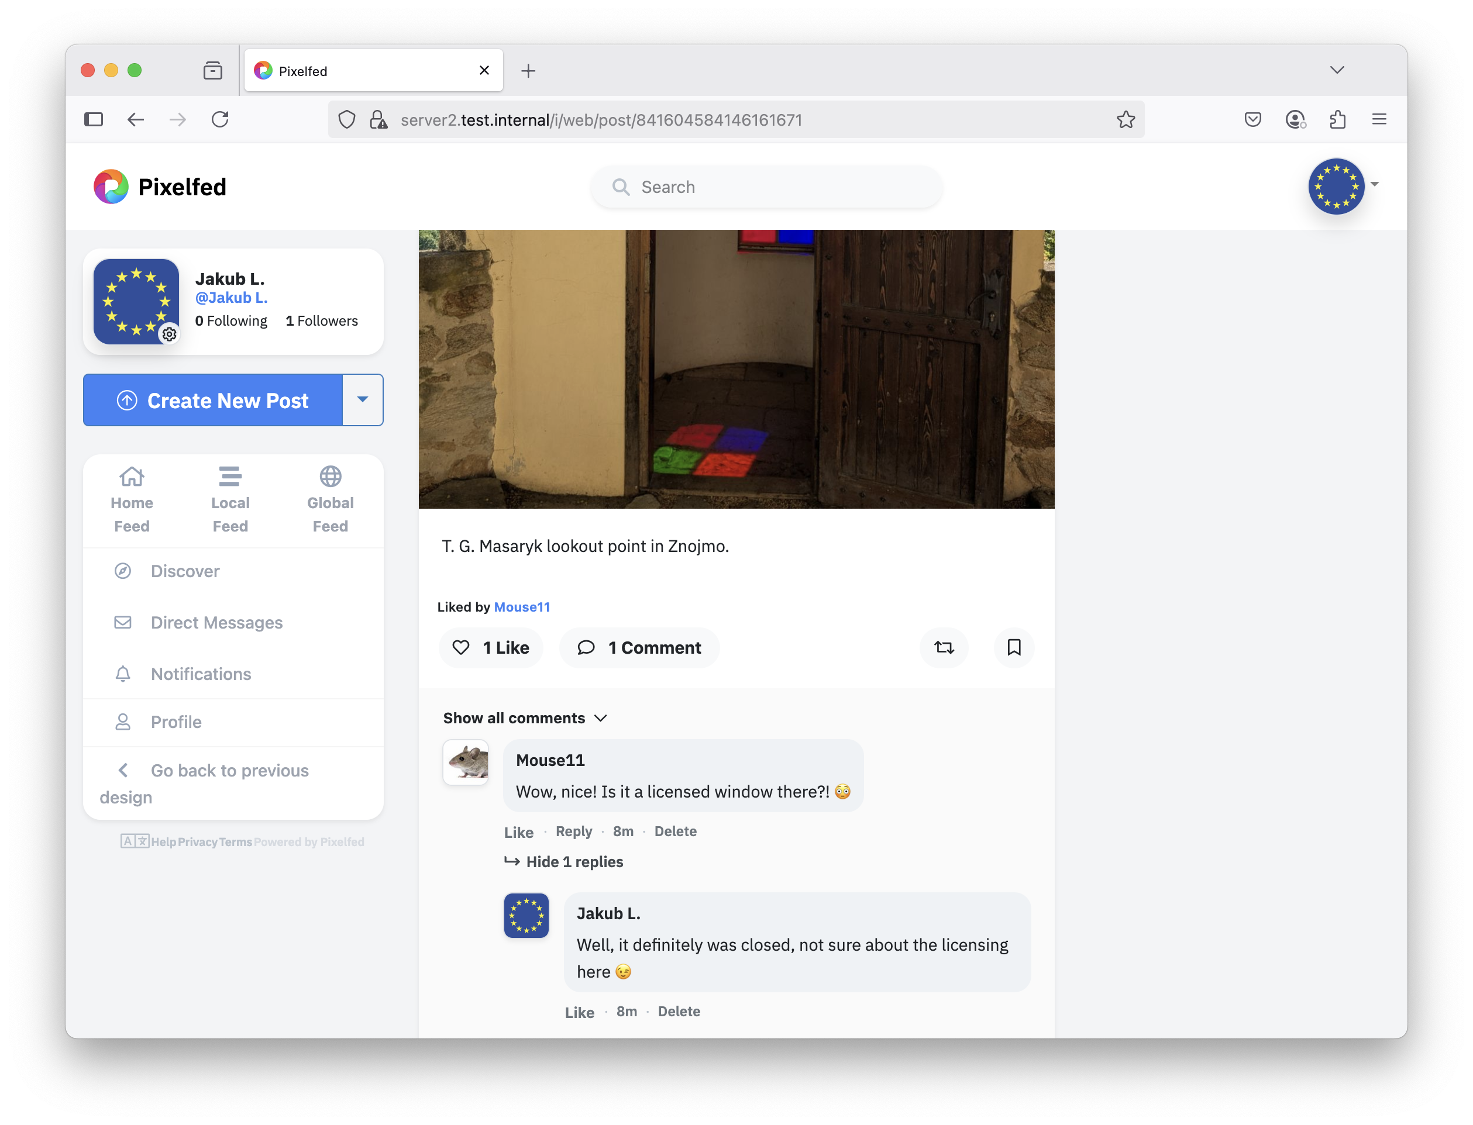
Task: Open the language translate icon in footer
Action: click(x=135, y=841)
